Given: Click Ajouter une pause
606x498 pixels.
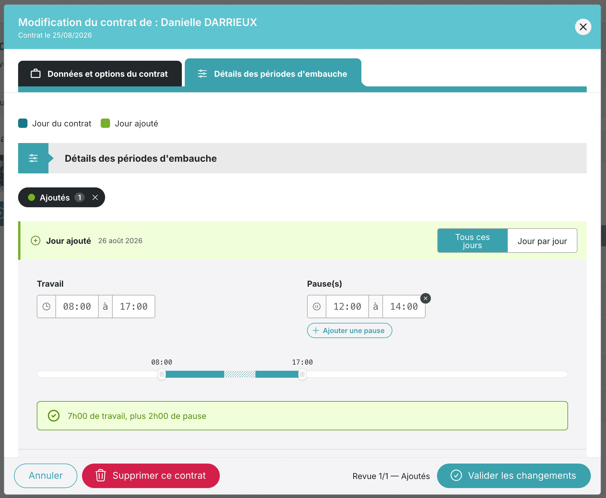Looking at the screenshot, I should coord(349,330).
